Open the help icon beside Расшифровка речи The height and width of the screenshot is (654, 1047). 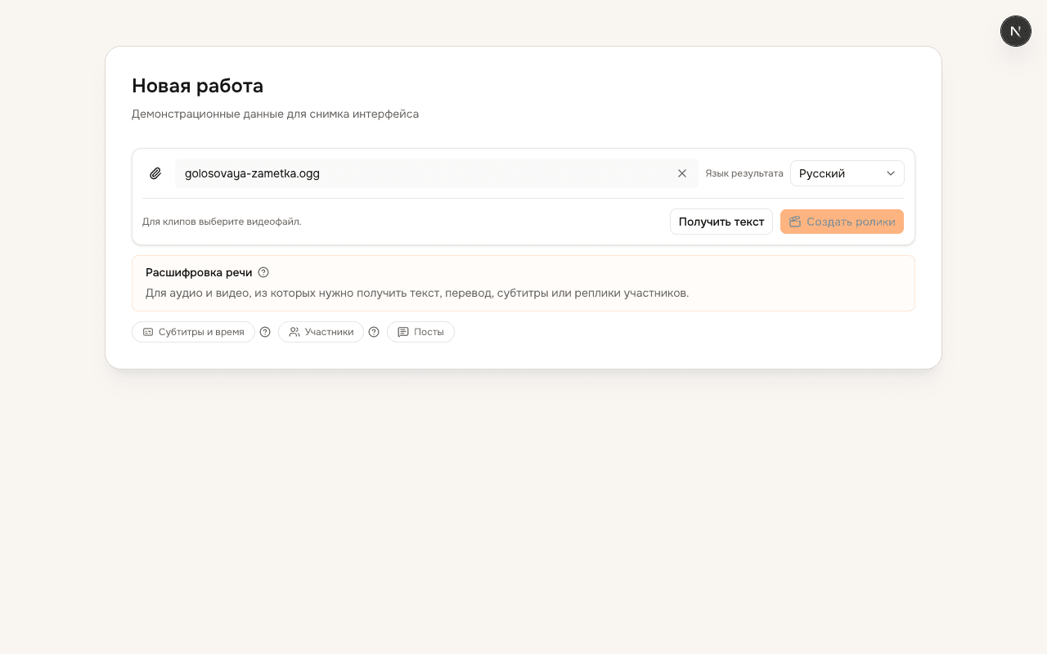click(x=263, y=272)
